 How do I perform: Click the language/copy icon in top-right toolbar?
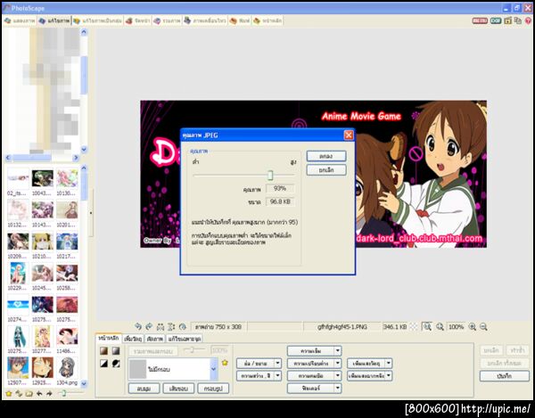coord(517,20)
